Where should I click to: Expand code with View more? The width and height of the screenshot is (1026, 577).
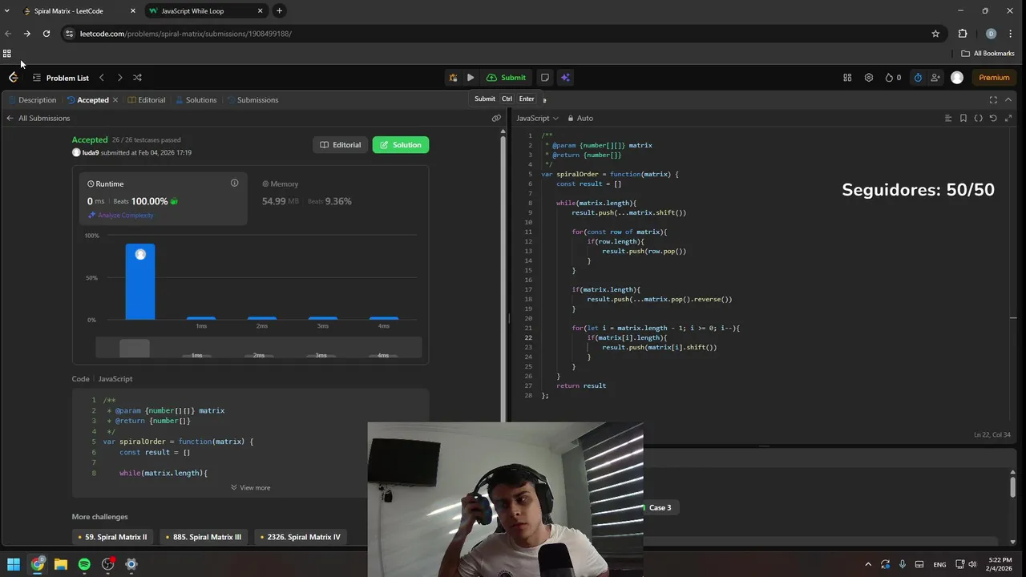(250, 487)
